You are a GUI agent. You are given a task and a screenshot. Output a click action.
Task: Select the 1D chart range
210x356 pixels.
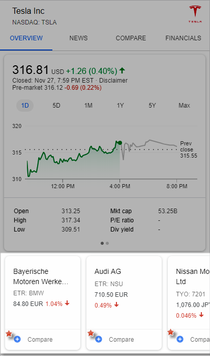25,106
